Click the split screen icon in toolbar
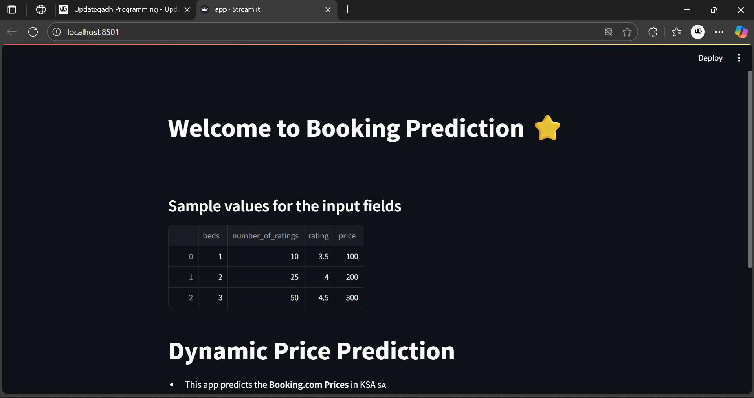The height and width of the screenshot is (398, 754). [x=609, y=32]
